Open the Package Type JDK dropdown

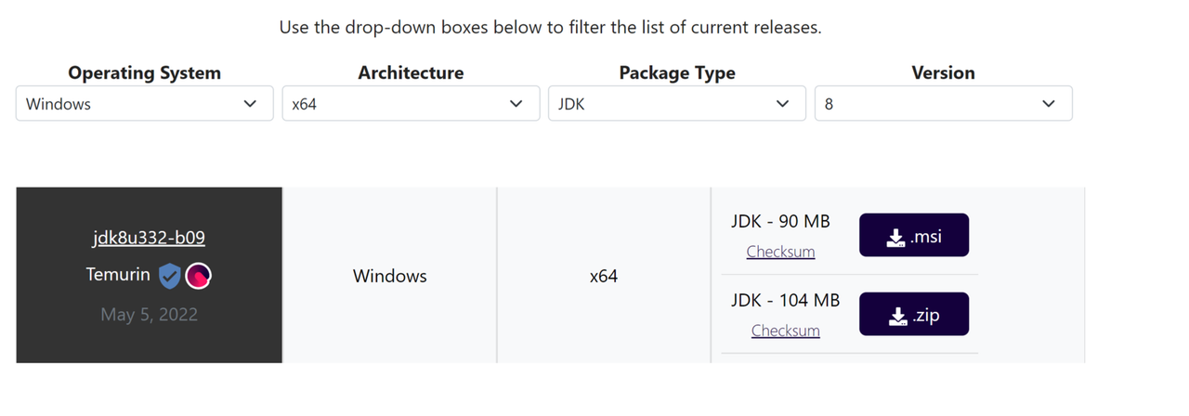click(x=676, y=104)
